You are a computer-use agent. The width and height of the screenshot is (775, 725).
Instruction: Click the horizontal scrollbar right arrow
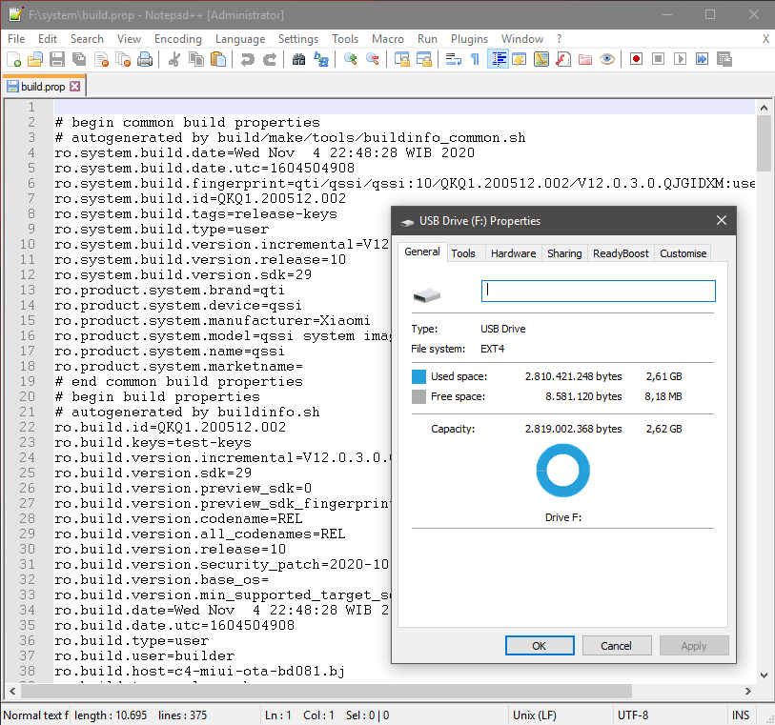(x=747, y=691)
